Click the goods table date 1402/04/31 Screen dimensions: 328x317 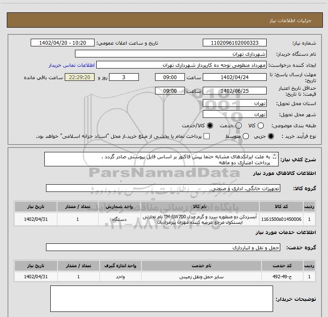point(36,219)
